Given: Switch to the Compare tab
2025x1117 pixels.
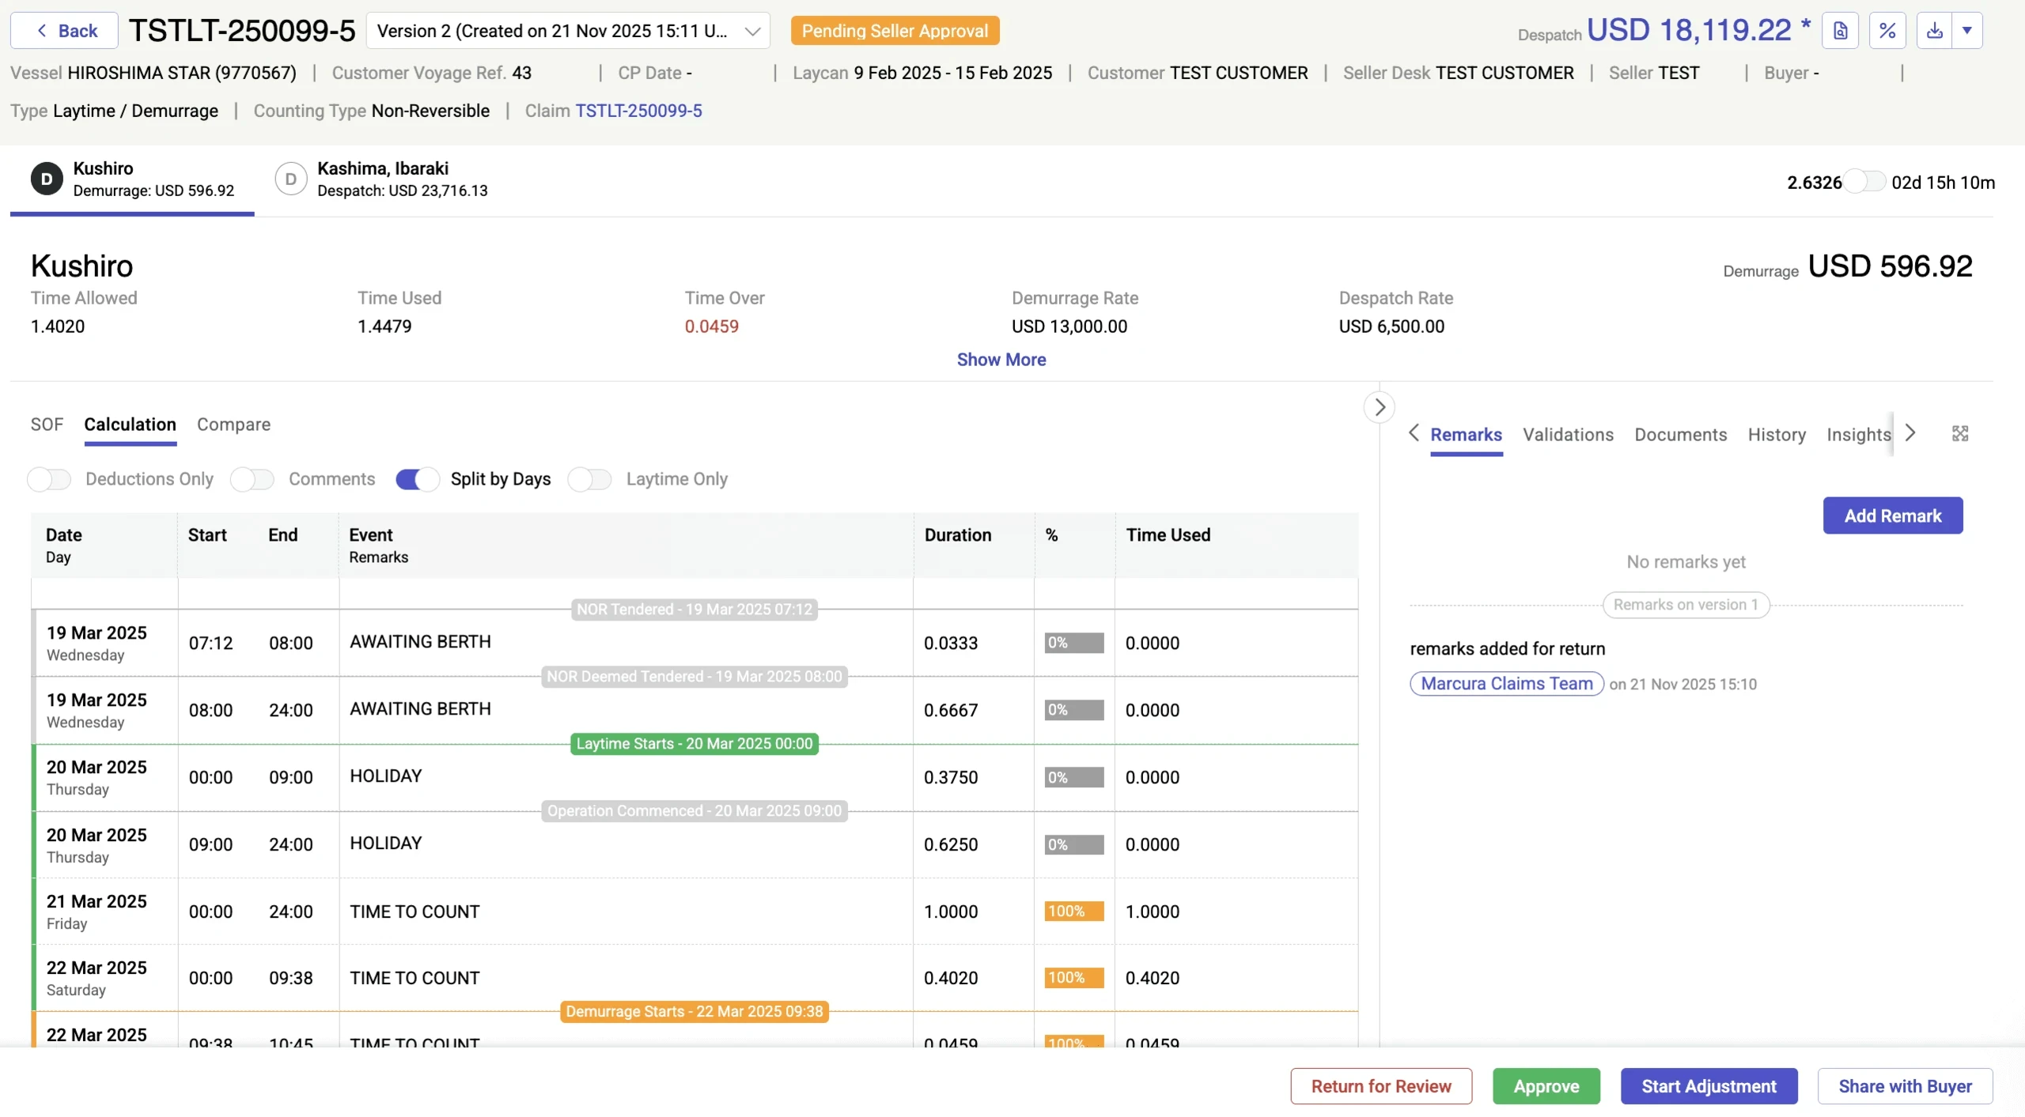Looking at the screenshot, I should (x=233, y=425).
